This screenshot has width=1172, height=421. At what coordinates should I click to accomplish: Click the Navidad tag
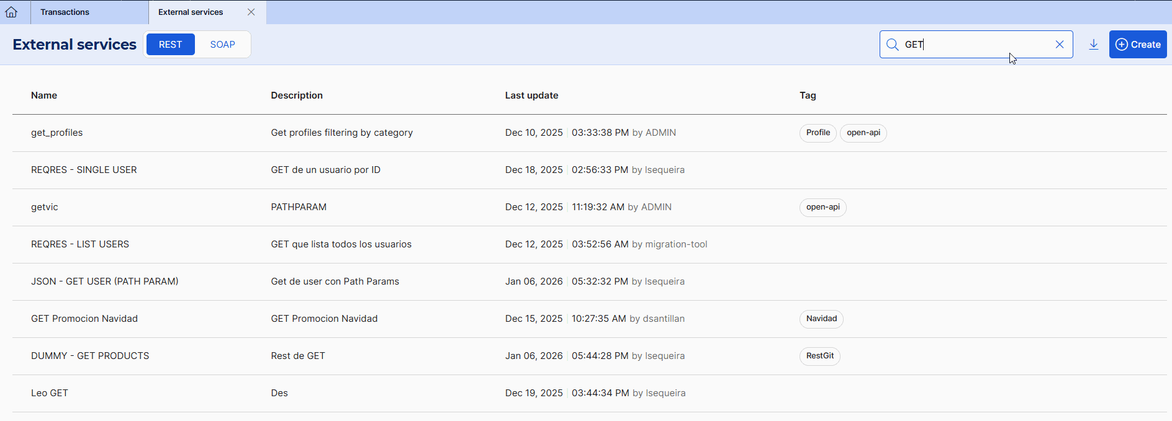pyautogui.click(x=821, y=319)
